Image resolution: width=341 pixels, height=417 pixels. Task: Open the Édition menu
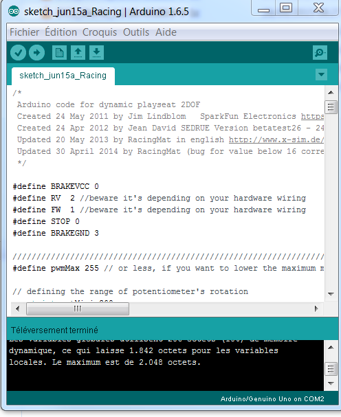(61, 32)
